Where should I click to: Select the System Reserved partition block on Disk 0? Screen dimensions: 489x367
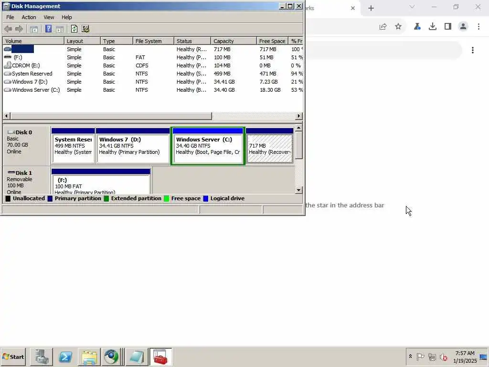(x=73, y=146)
